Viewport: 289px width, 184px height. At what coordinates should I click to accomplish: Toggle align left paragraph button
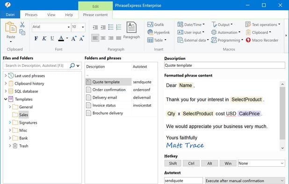pos(95,38)
